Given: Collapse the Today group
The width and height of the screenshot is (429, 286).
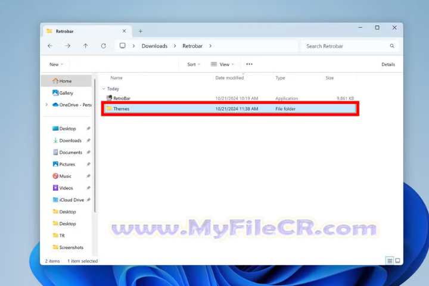Looking at the screenshot, I should 104,89.
